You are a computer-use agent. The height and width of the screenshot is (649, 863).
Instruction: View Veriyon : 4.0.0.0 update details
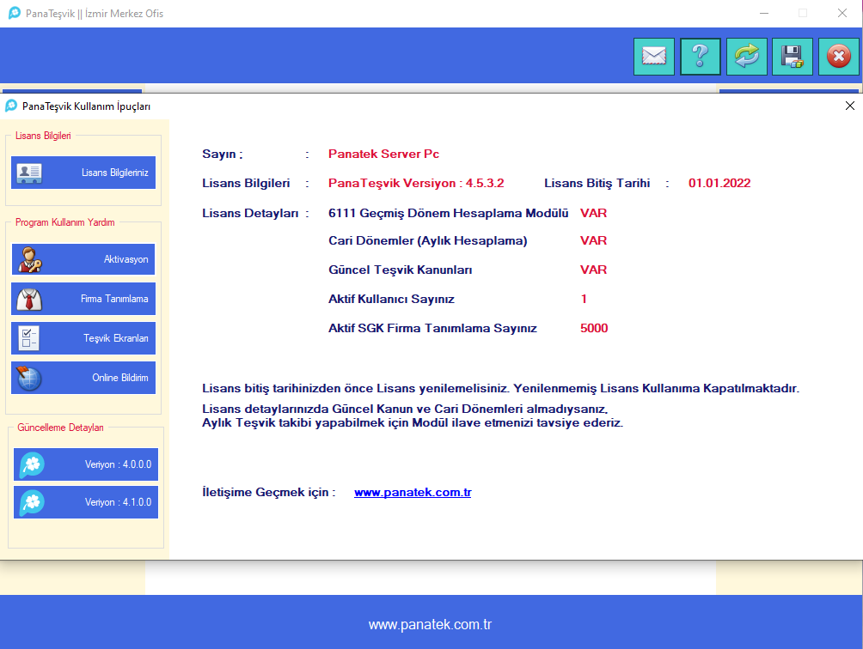point(86,464)
